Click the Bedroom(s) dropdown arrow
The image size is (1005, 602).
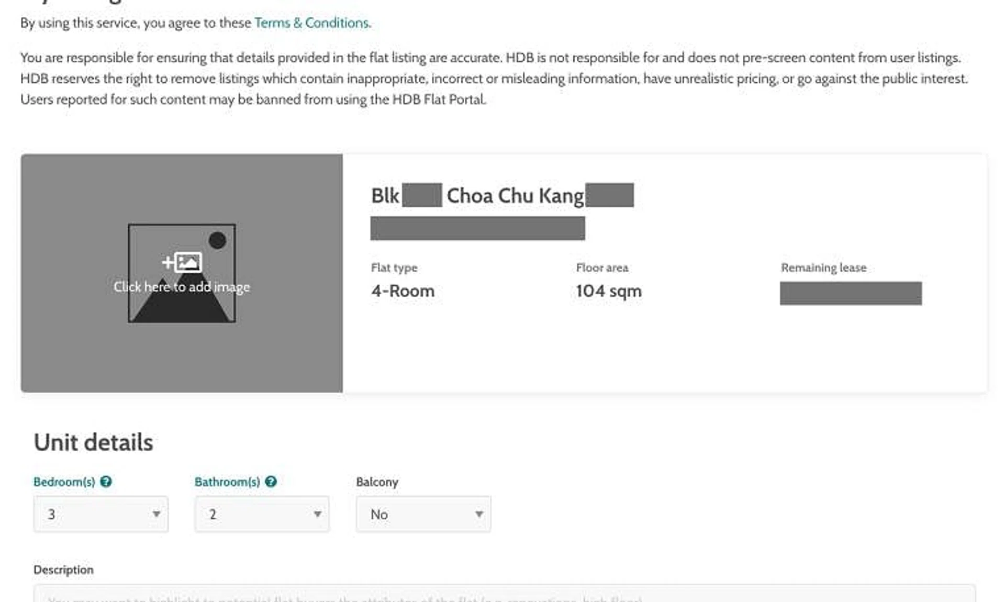[x=156, y=514]
